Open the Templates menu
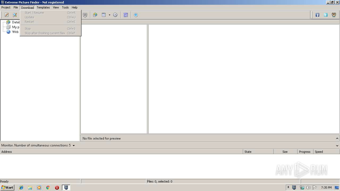The width and height of the screenshot is (340, 191). pyautogui.click(x=43, y=7)
